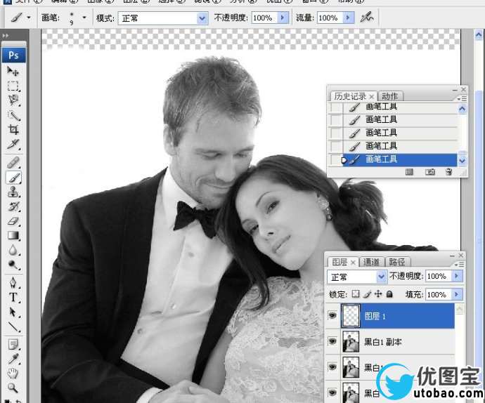Toggle lock image pixels brush icon
Screen dimensions: 485x403
(367, 294)
